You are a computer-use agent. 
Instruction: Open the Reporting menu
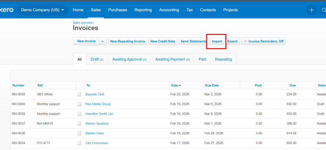[x=143, y=10]
